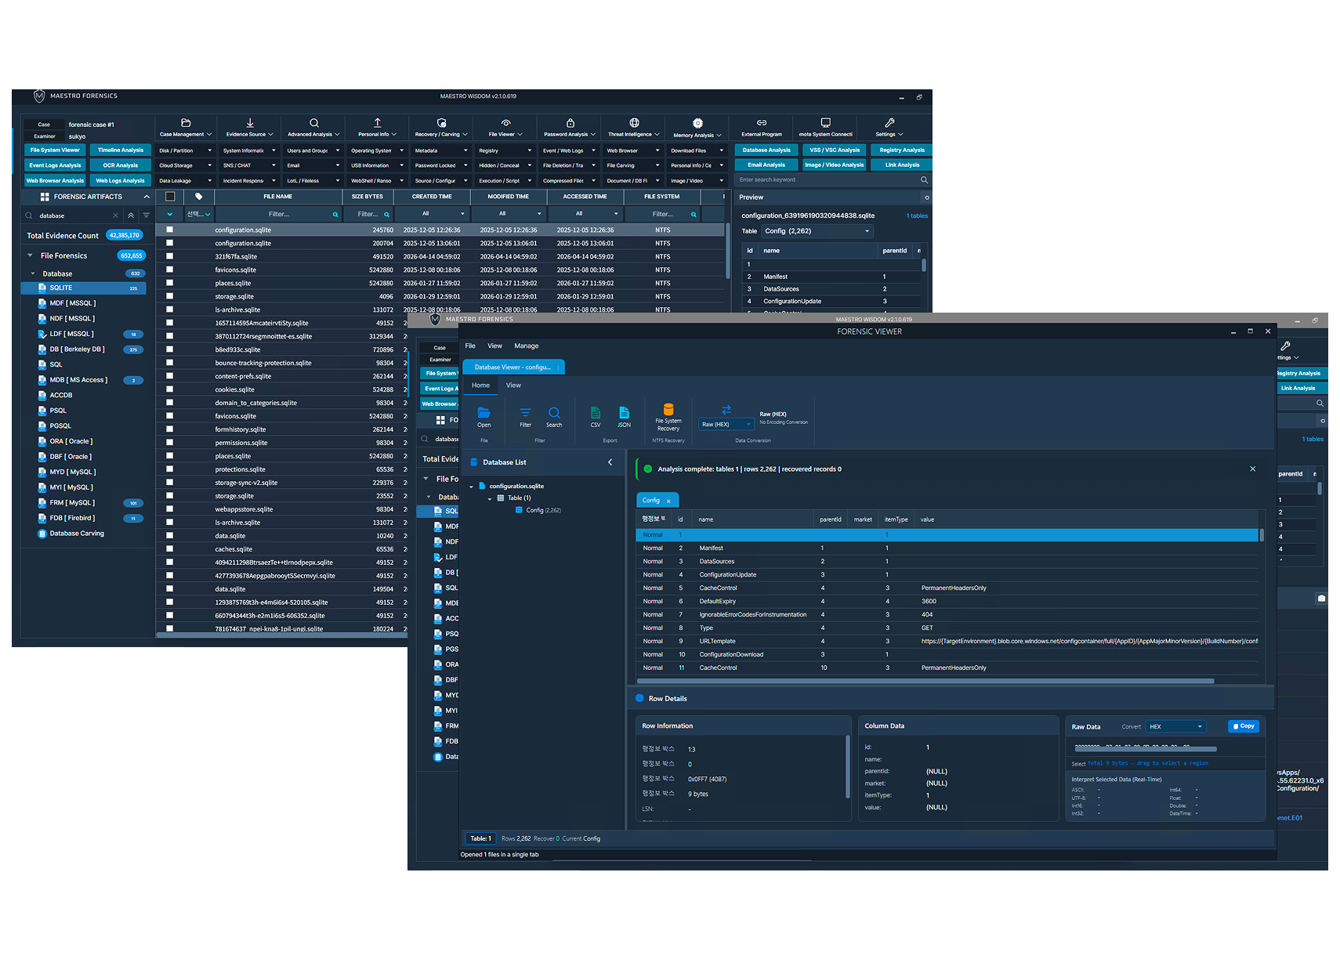
Task: Click the Filter icon in Forensic Viewer ribbon
Action: 526,412
